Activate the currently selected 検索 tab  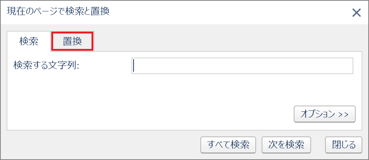click(x=29, y=41)
